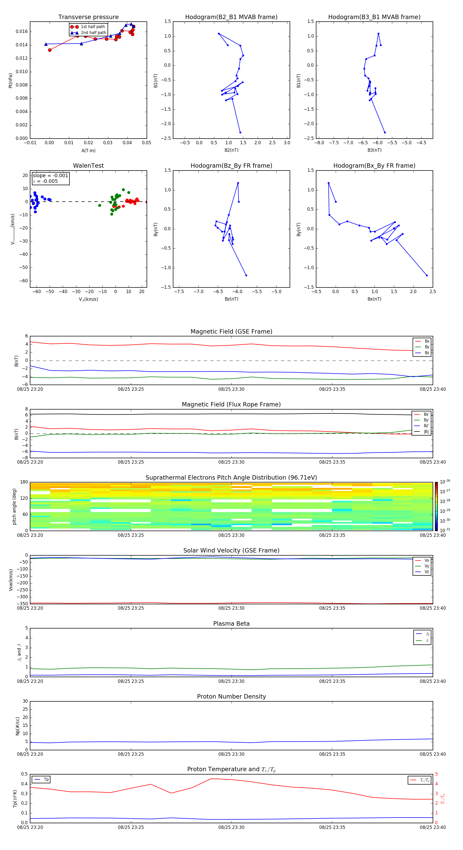Image resolution: width=463 pixels, height=850 pixels.
Task: Select the Tp legend entry
Action: [x=41, y=780]
